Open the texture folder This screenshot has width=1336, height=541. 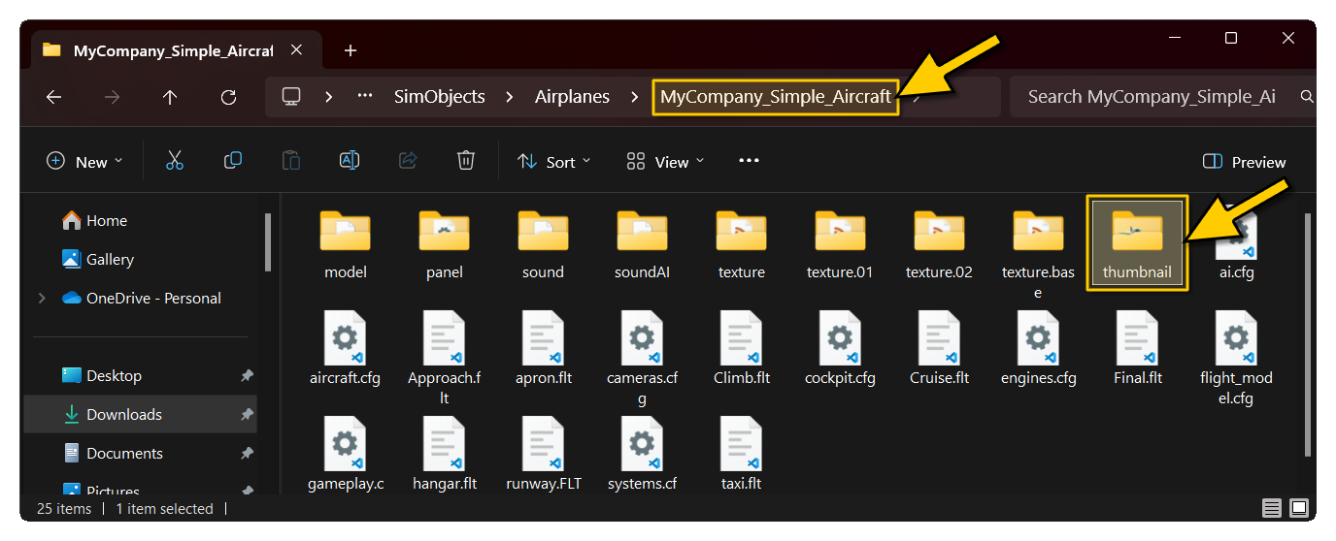(x=741, y=246)
